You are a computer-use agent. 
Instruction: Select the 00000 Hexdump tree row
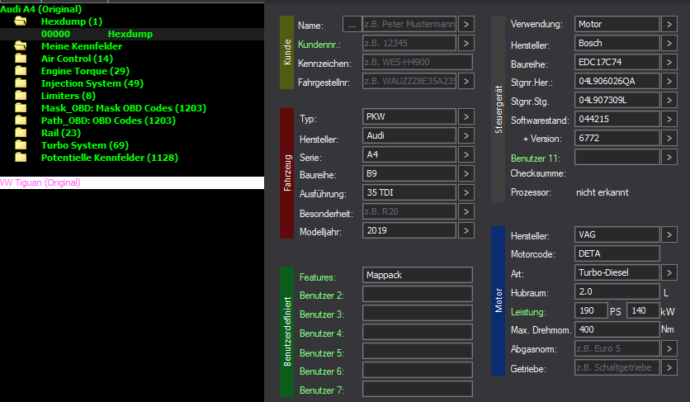click(132, 34)
